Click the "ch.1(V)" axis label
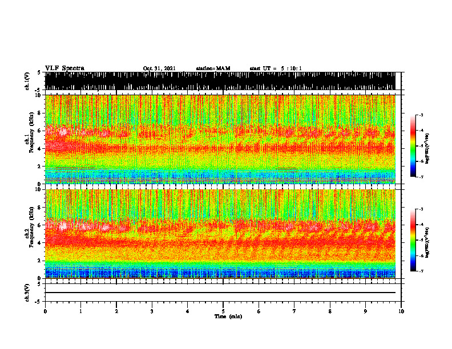The width and height of the screenshot is (452, 349). pyautogui.click(x=27, y=81)
